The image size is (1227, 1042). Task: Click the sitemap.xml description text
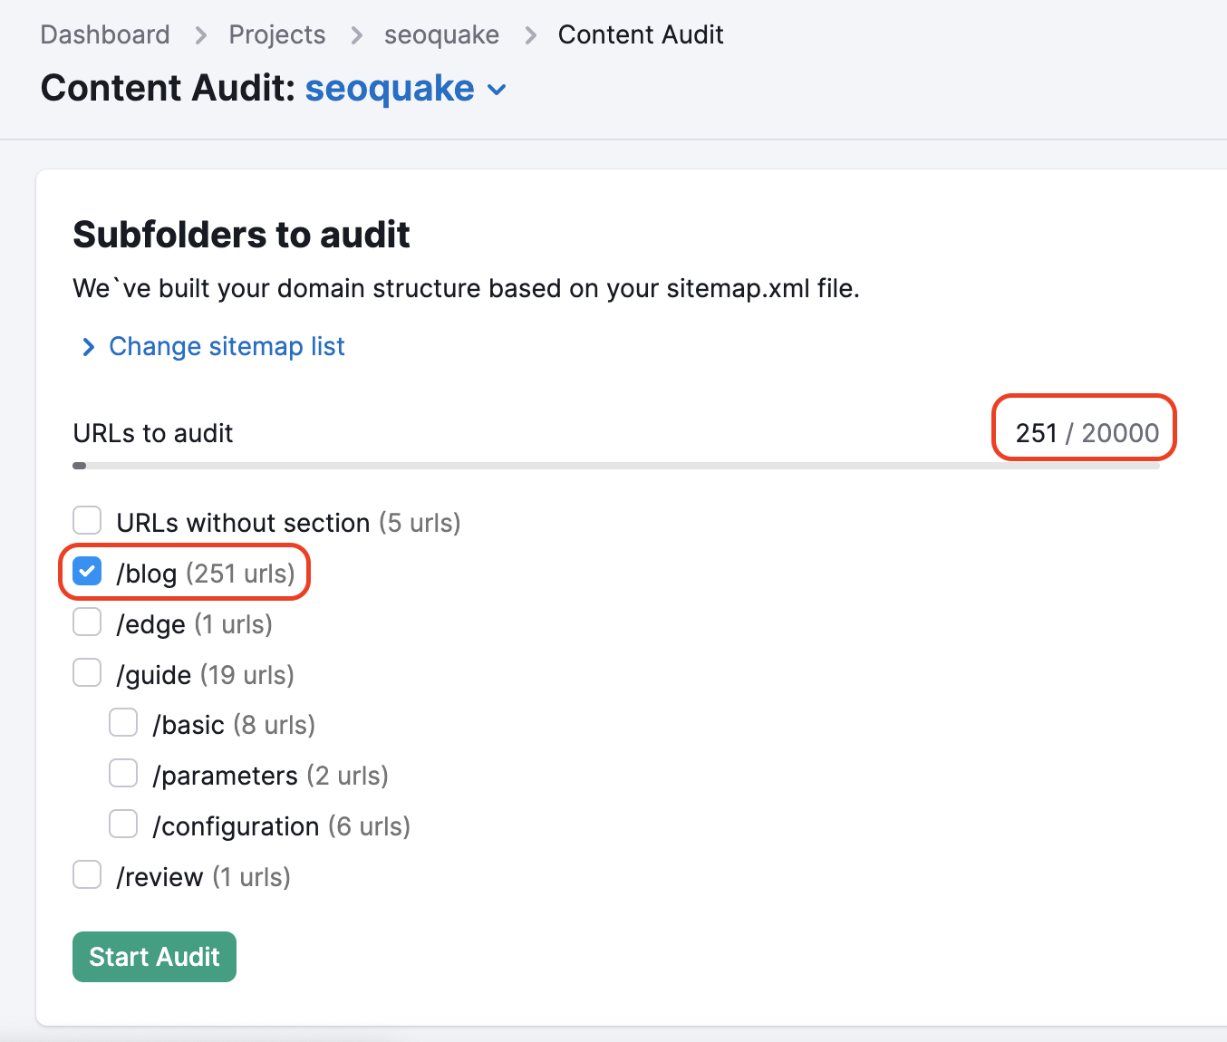coord(466,288)
